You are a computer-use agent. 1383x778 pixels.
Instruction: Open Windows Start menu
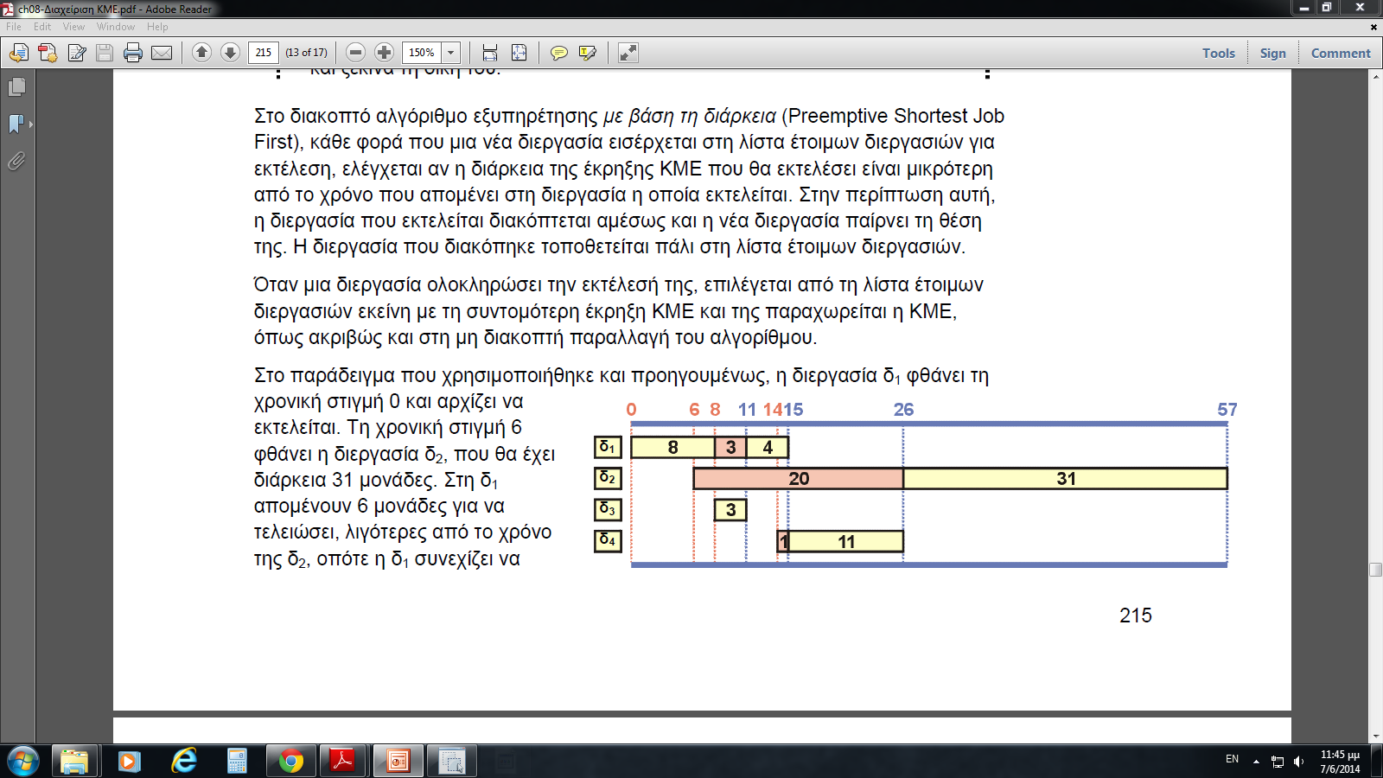click(x=22, y=761)
